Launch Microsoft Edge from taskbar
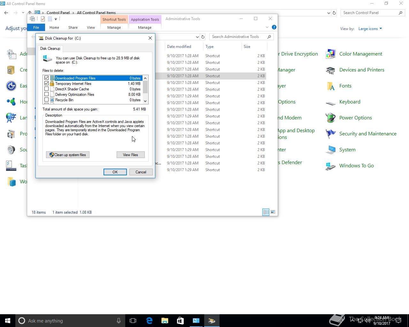Screen dimensions: 409x327 click(149, 321)
